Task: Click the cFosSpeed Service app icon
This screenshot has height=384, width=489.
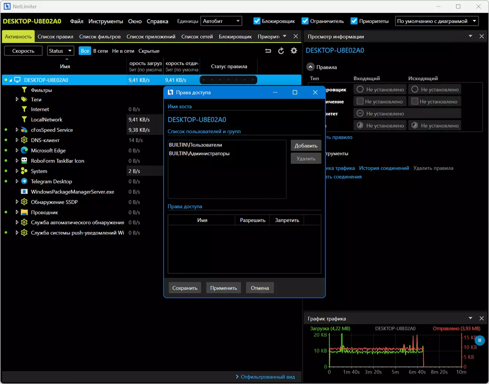Action: point(24,130)
